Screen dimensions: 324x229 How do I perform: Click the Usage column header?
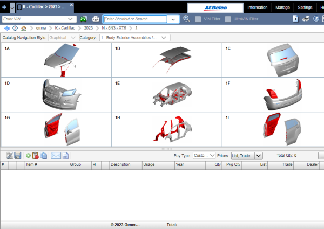pyautogui.click(x=158, y=165)
